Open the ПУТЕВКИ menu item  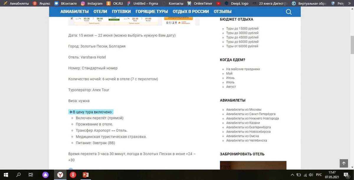(x=121, y=11)
